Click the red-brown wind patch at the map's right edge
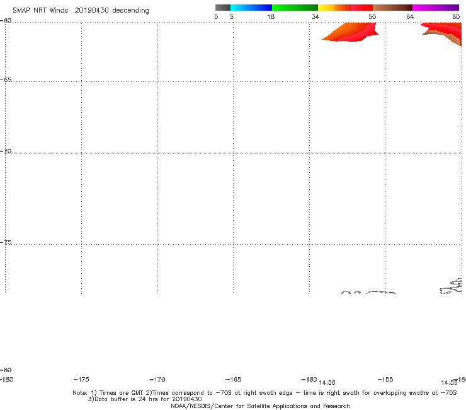466x410 pixels. pos(445,32)
